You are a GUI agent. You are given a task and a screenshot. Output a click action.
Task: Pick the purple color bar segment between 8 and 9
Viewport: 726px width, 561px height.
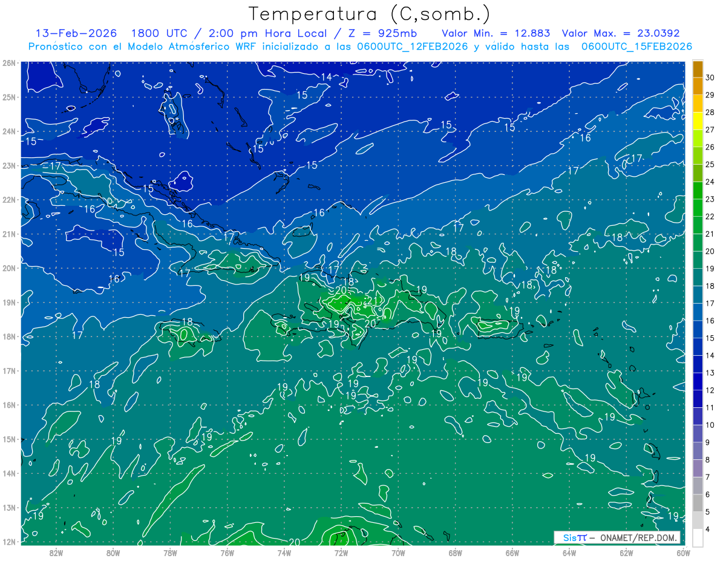tap(698, 451)
